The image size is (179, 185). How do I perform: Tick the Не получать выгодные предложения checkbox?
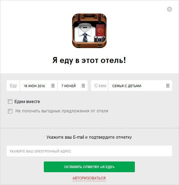pyautogui.click(x=10, y=111)
